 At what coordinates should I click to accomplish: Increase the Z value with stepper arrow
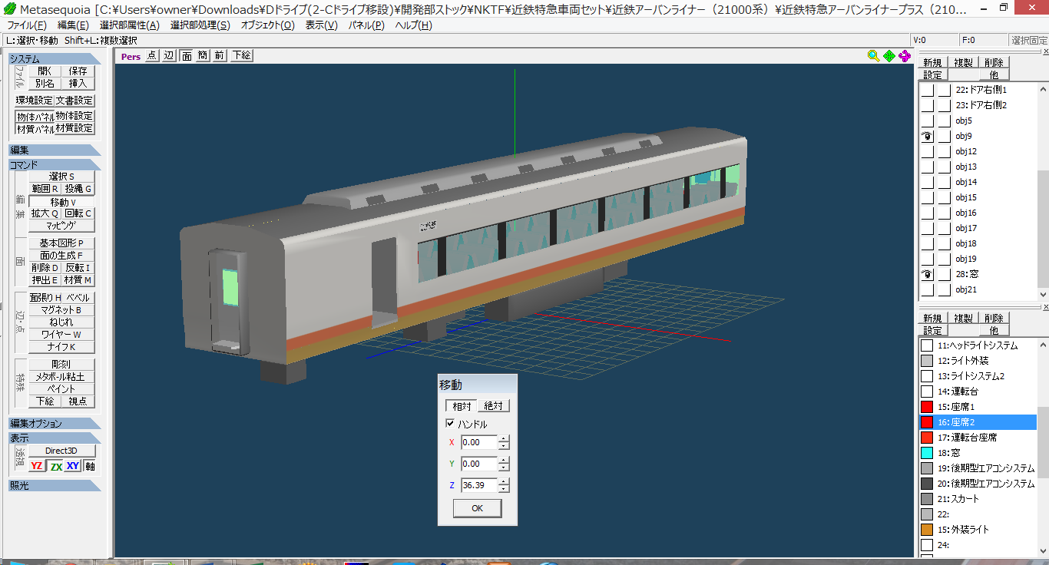tap(504, 482)
